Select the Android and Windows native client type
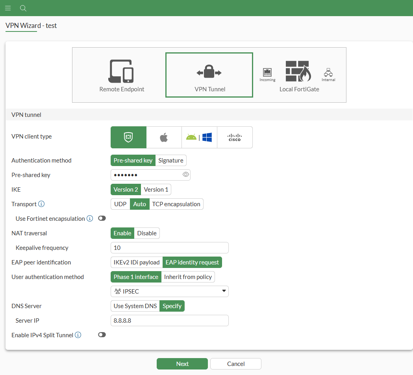Screen dimensions: 413x375 tap(199, 137)
